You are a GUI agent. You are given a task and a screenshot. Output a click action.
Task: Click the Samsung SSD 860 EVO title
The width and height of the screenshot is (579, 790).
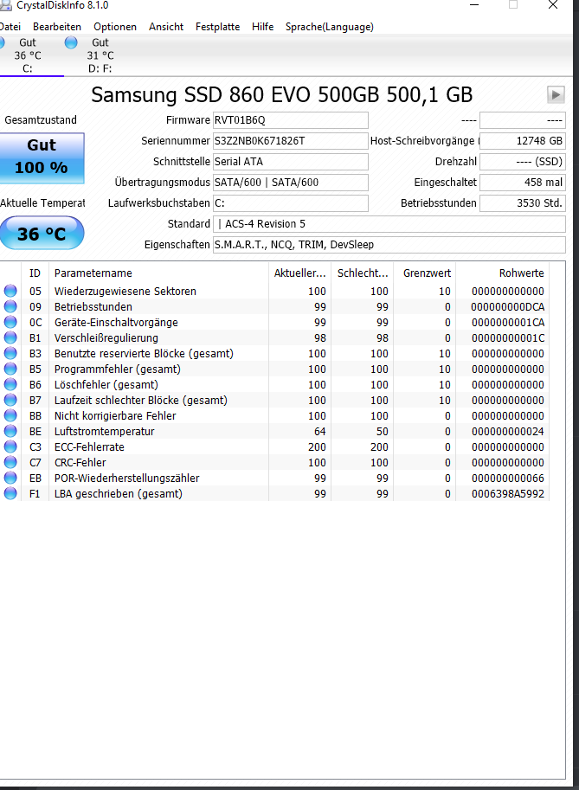(281, 94)
